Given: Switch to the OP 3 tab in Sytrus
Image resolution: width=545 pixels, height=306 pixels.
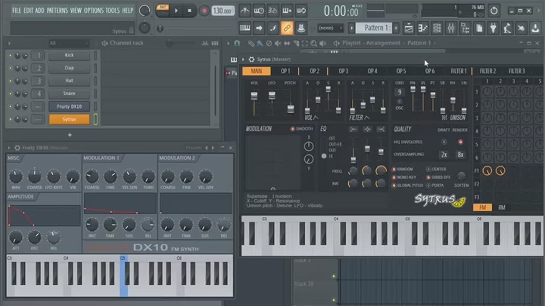Looking at the screenshot, I should [343, 71].
